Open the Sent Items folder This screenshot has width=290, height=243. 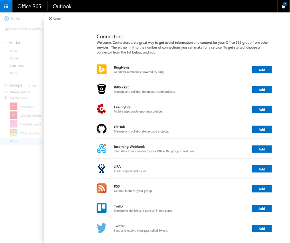click(17, 66)
